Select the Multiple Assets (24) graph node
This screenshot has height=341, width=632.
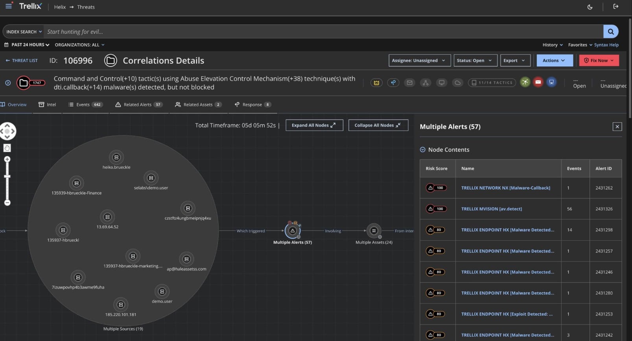coord(374,231)
